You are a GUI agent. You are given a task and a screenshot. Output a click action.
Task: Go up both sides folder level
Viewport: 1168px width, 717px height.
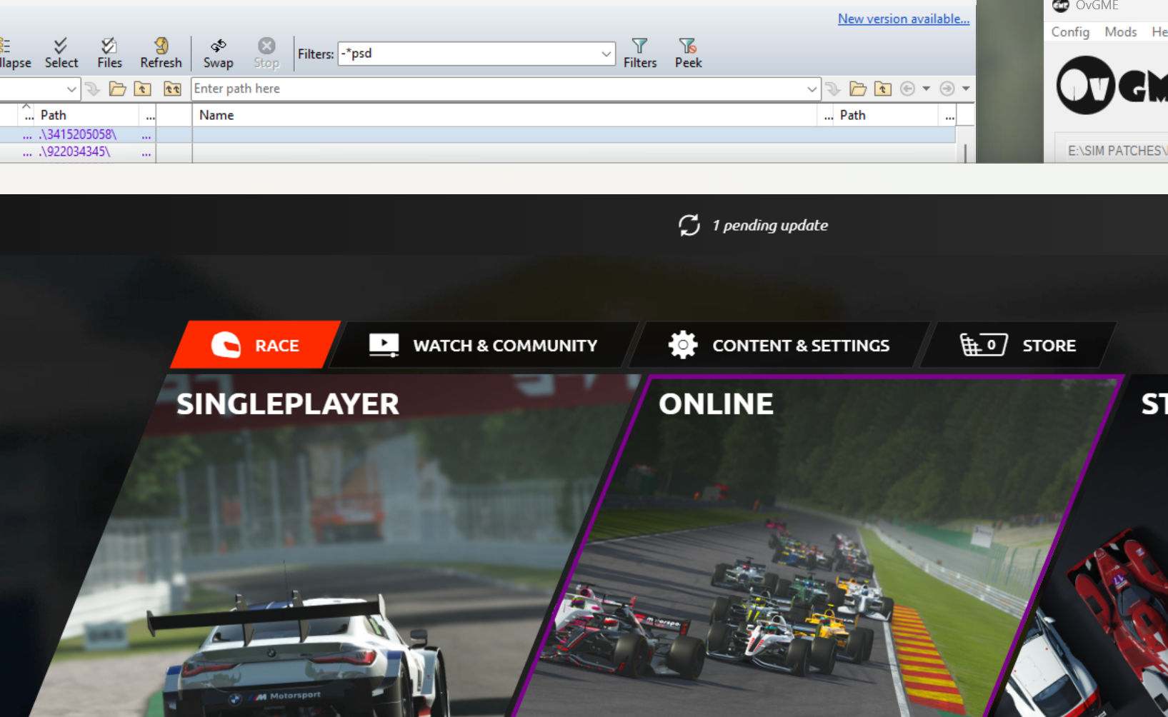[x=172, y=89]
